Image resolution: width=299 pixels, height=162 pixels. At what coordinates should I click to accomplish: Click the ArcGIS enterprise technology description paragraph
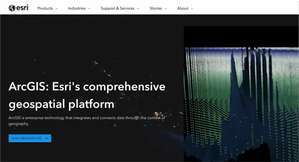coord(87,120)
